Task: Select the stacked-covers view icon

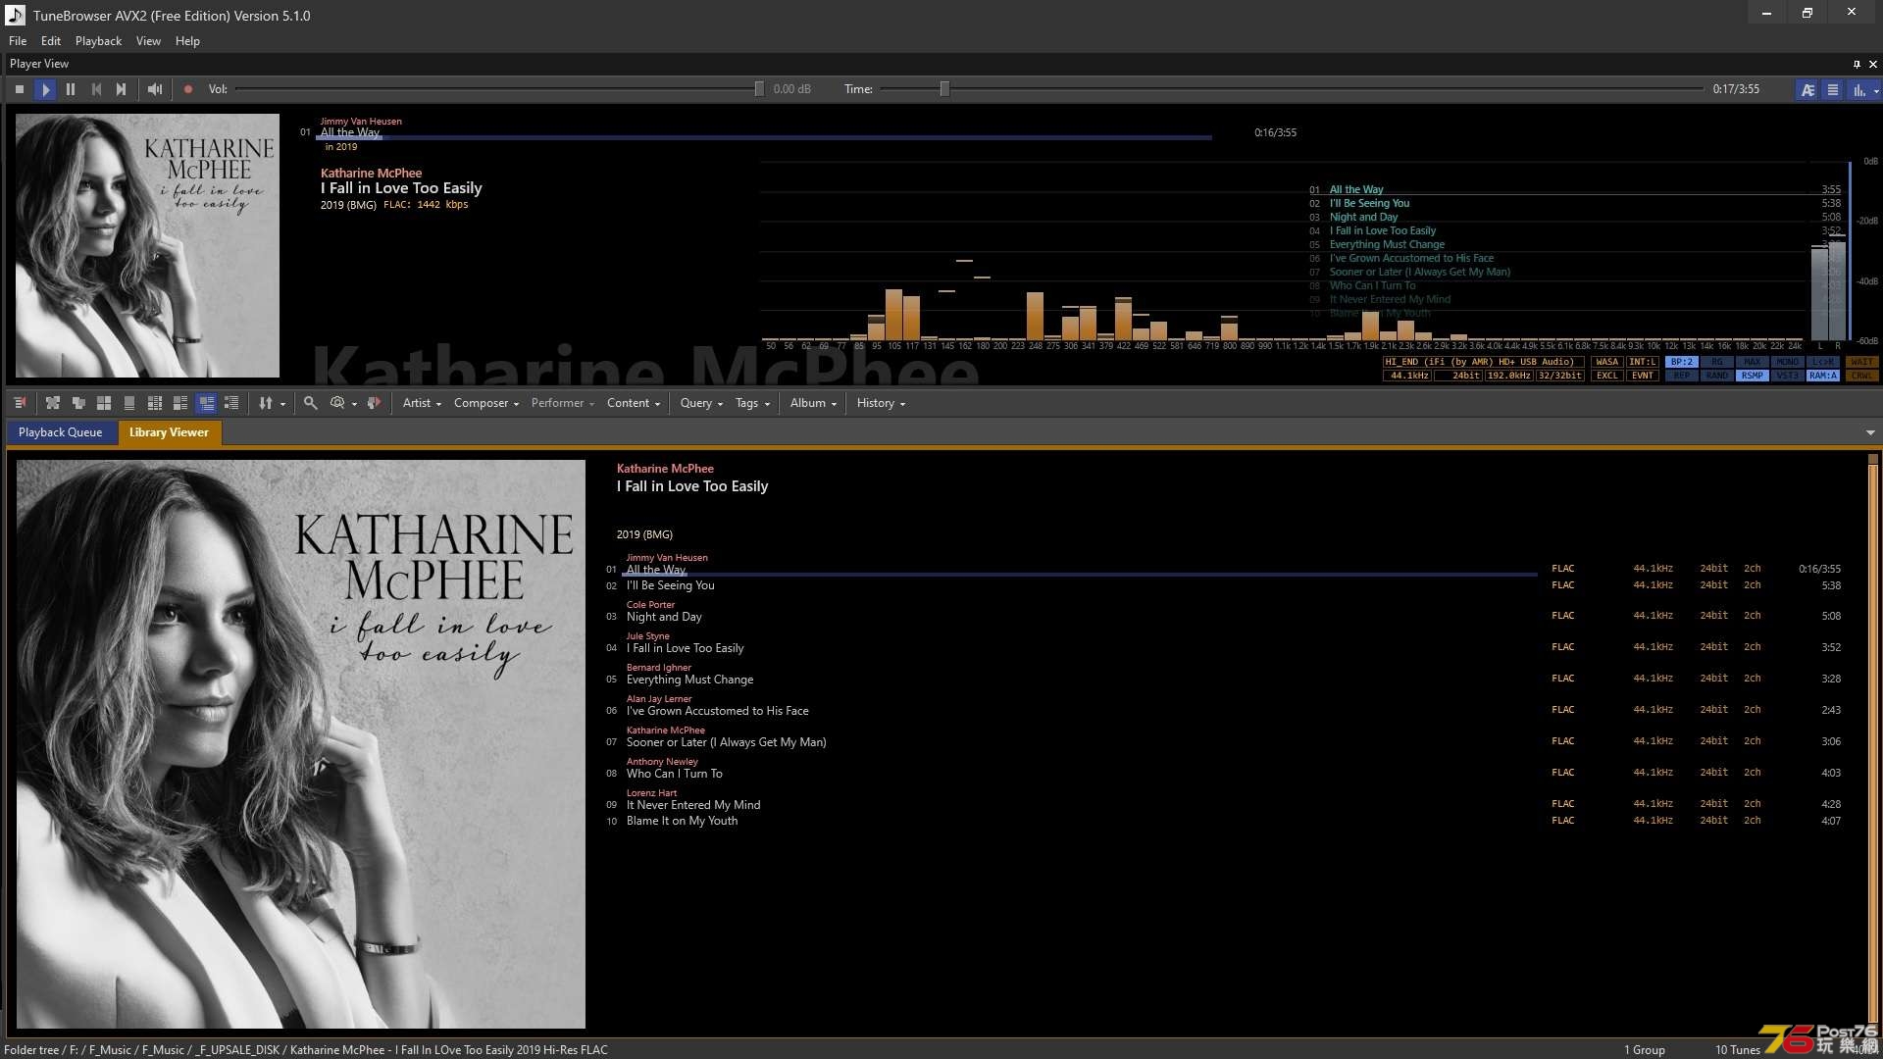Action: (x=78, y=403)
